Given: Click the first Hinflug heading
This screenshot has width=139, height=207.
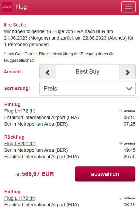Looking at the screenshot, I should click(12, 104).
